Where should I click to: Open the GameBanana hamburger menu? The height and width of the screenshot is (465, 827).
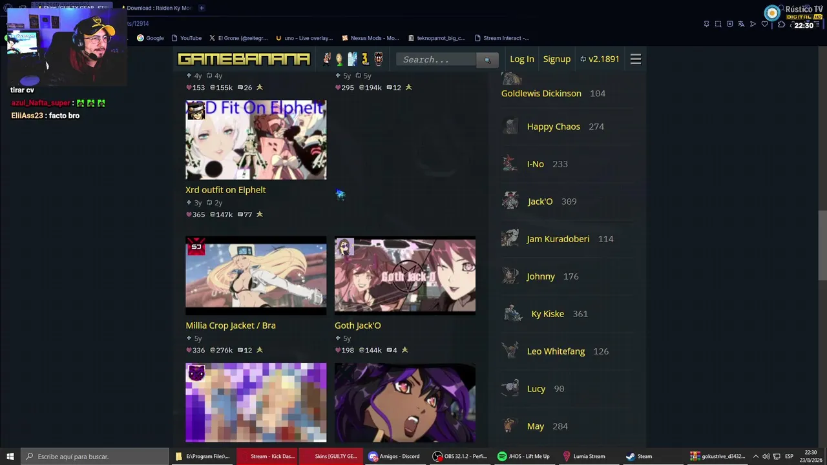[x=636, y=59]
